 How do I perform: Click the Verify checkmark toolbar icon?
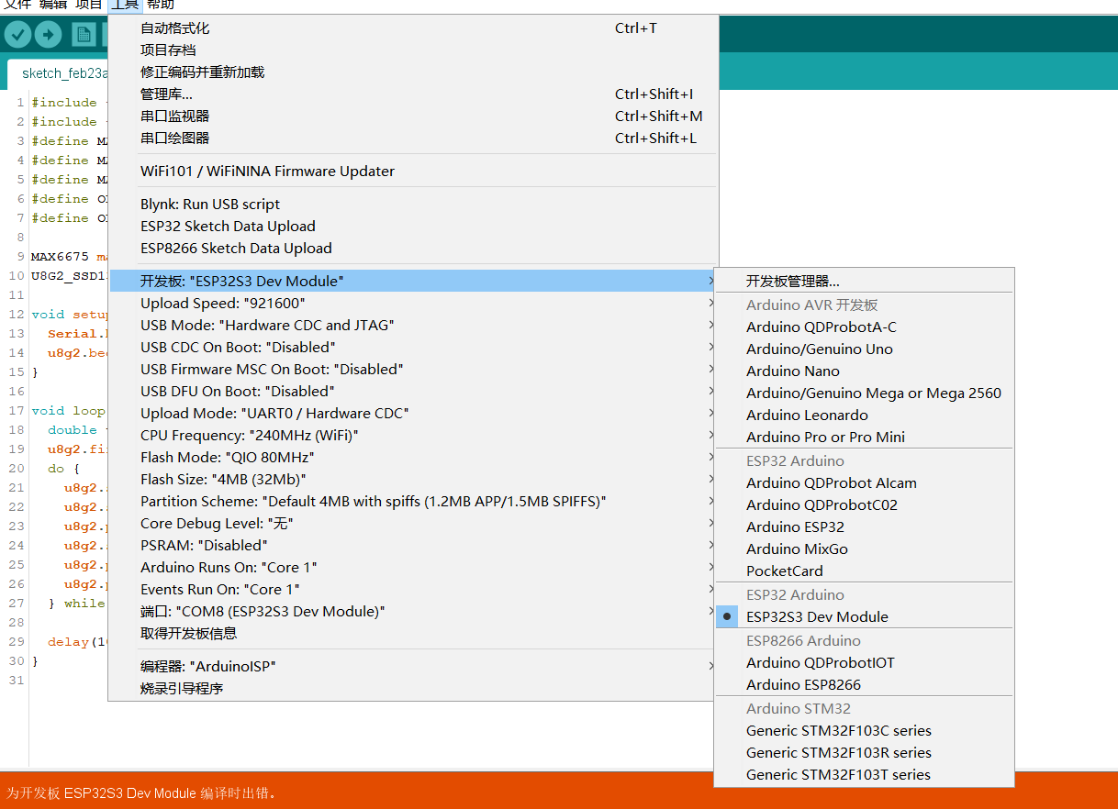(18, 35)
